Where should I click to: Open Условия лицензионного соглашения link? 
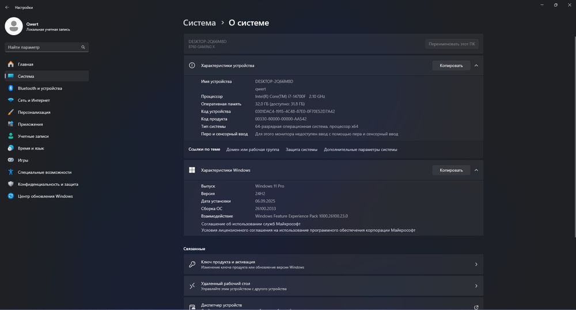tap(308, 231)
